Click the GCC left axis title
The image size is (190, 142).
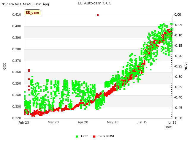click(x=4, y=66)
